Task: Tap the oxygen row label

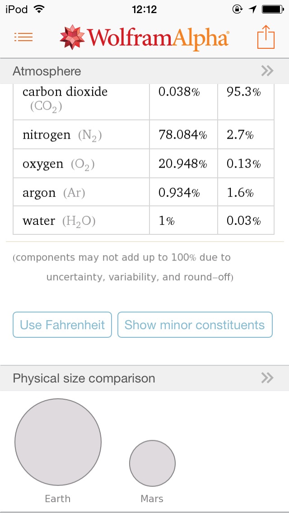Action: pyautogui.click(x=43, y=164)
